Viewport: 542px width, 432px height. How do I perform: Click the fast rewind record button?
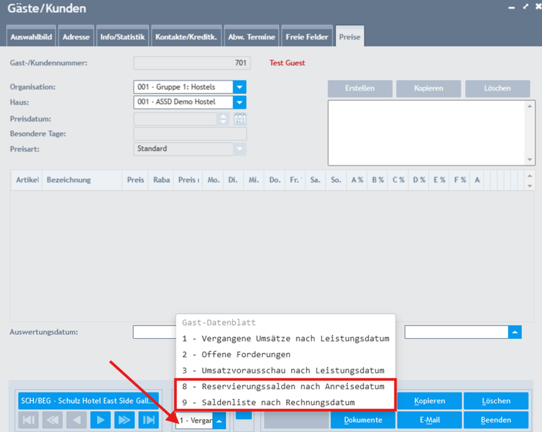click(x=52, y=421)
